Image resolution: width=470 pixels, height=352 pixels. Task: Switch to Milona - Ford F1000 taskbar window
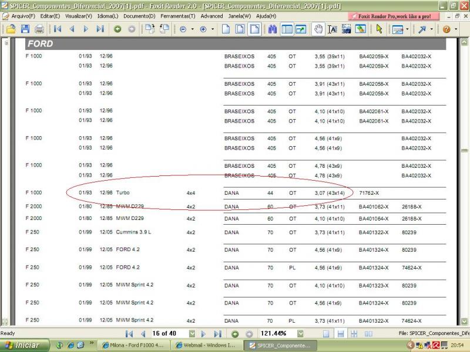point(135,346)
